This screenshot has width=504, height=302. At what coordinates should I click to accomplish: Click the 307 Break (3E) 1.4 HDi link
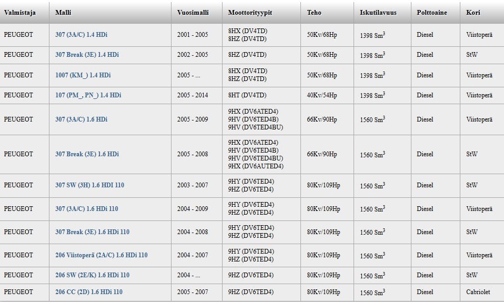pyautogui.click(x=87, y=55)
